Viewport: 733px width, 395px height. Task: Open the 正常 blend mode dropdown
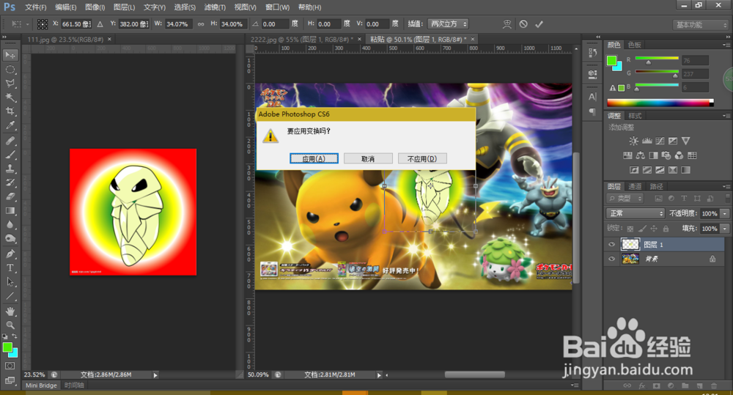point(636,213)
